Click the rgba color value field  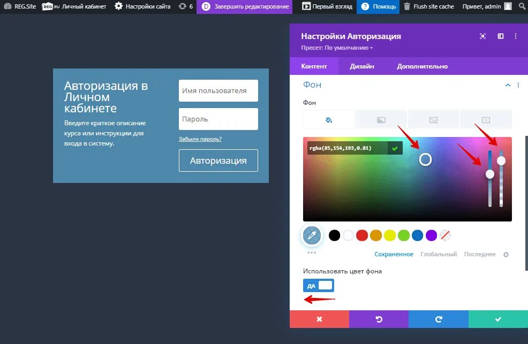coord(347,148)
